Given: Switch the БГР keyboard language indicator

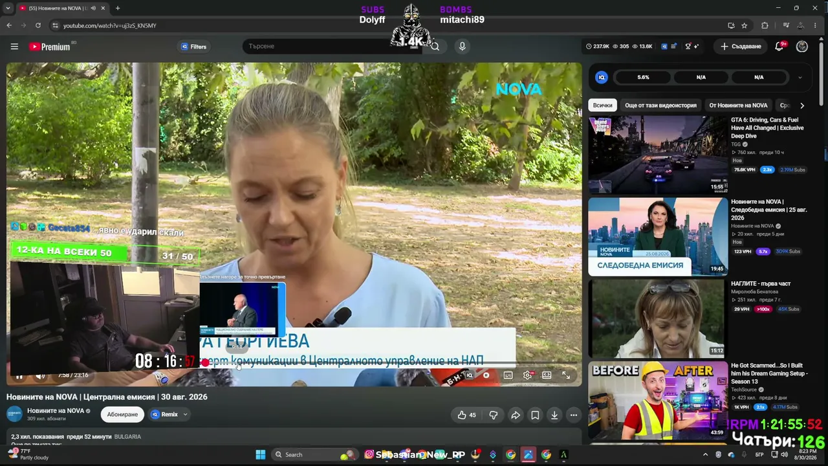Looking at the screenshot, I should click(759, 454).
